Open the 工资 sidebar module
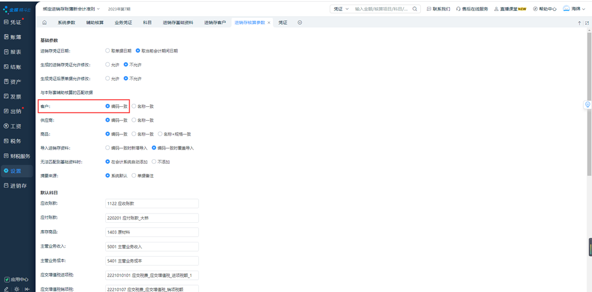 (13, 126)
